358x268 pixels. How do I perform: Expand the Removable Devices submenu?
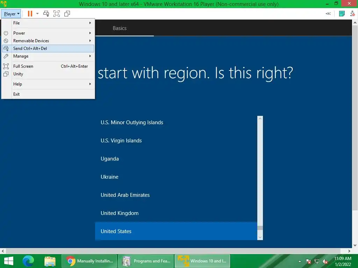coord(48,41)
